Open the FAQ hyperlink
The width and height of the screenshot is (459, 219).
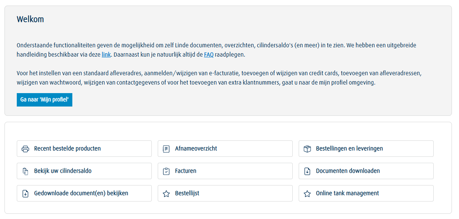[x=208, y=54]
